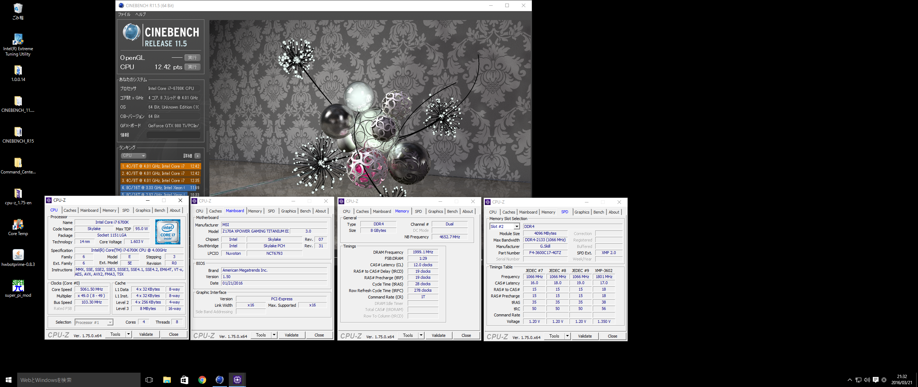This screenshot has height=387, width=918.
Task: Select the CINEBENCH_R15 desktop folder
Action: (x=18, y=135)
